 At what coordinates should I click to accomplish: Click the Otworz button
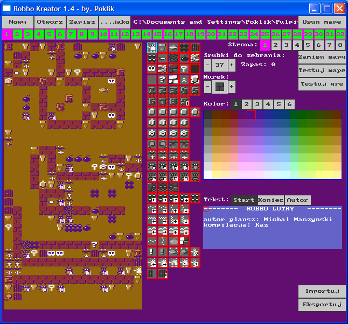(x=50, y=22)
